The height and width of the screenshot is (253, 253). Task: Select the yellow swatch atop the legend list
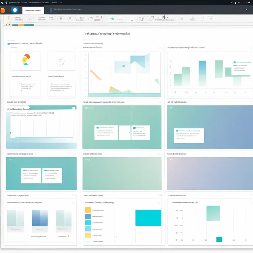(x=88, y=210)
